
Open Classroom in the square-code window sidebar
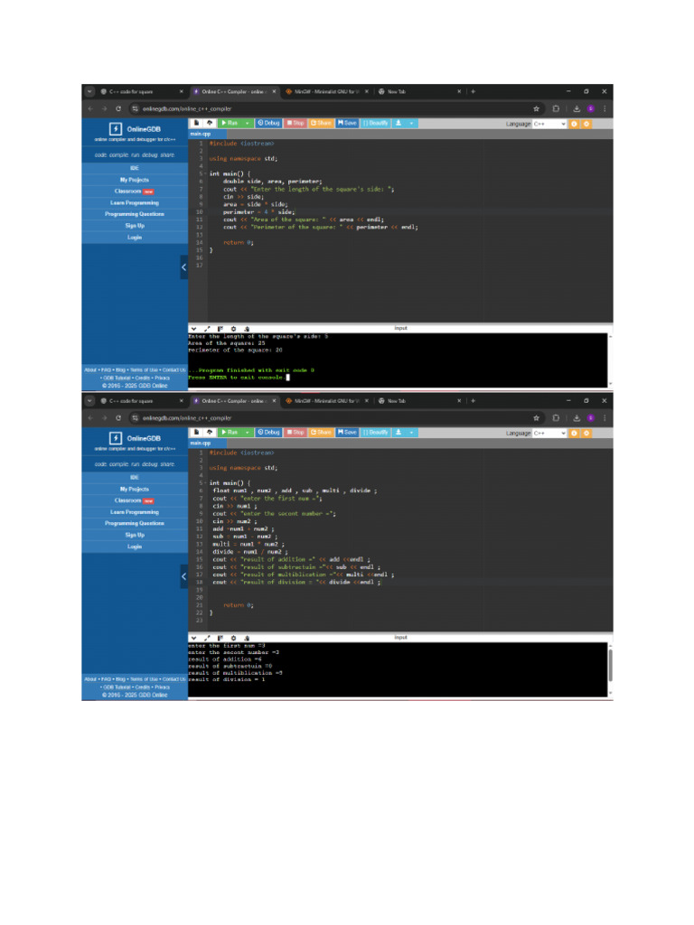135,192
